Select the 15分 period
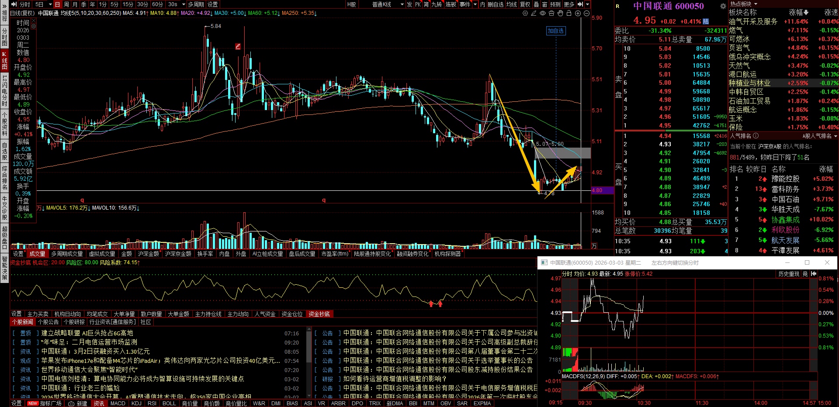Screen dimensions: 839x407 coord(128,4)
